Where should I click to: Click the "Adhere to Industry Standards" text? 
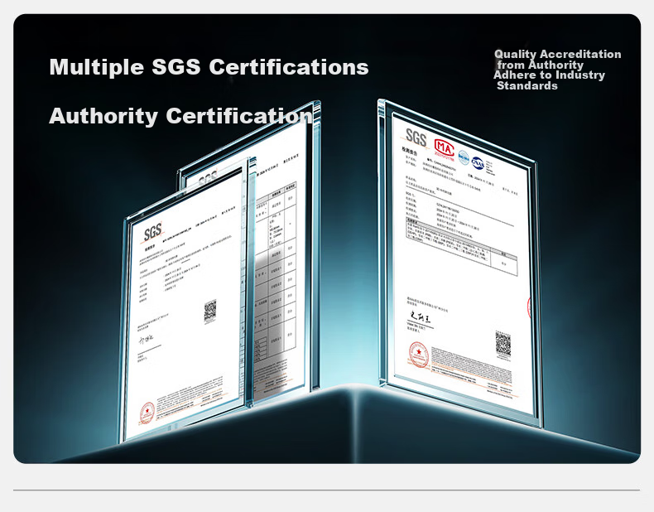click(549, 80)
